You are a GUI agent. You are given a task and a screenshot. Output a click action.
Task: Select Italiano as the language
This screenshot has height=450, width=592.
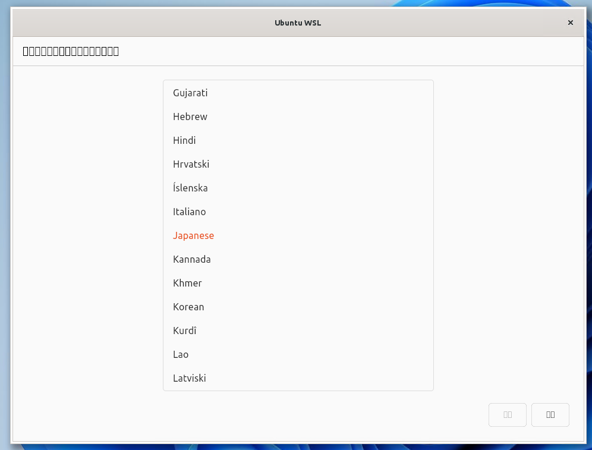(x=190, y=212)
